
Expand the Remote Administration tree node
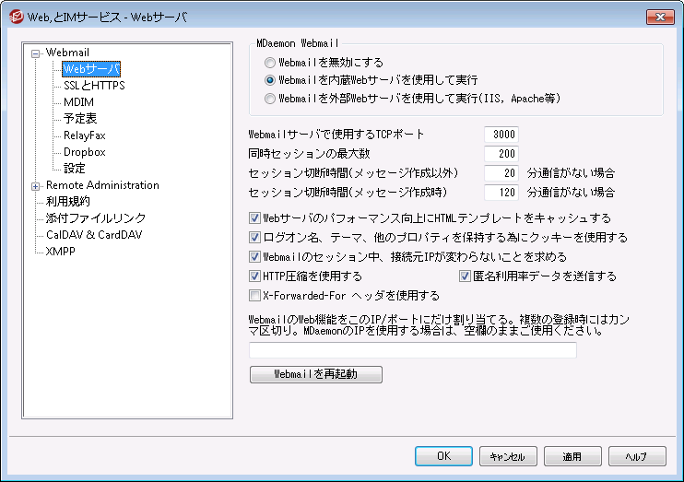(36, 186)
